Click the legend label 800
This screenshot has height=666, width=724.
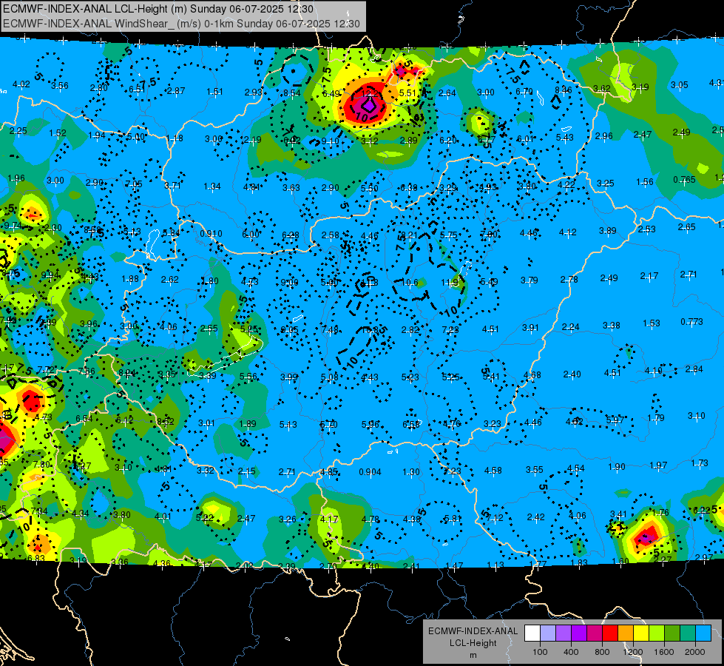(602, 652)
